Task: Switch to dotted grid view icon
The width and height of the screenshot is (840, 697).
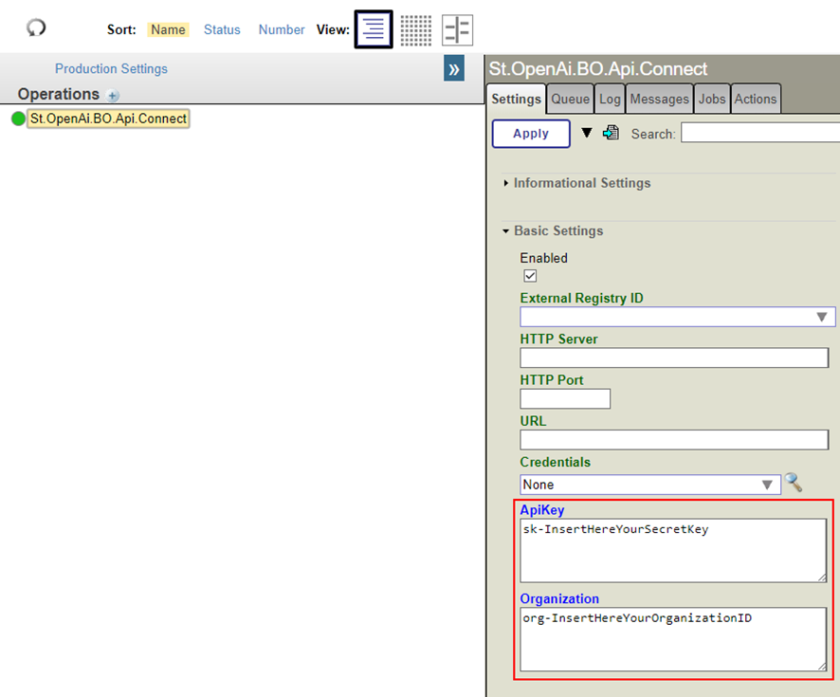Action: [415, 30]
